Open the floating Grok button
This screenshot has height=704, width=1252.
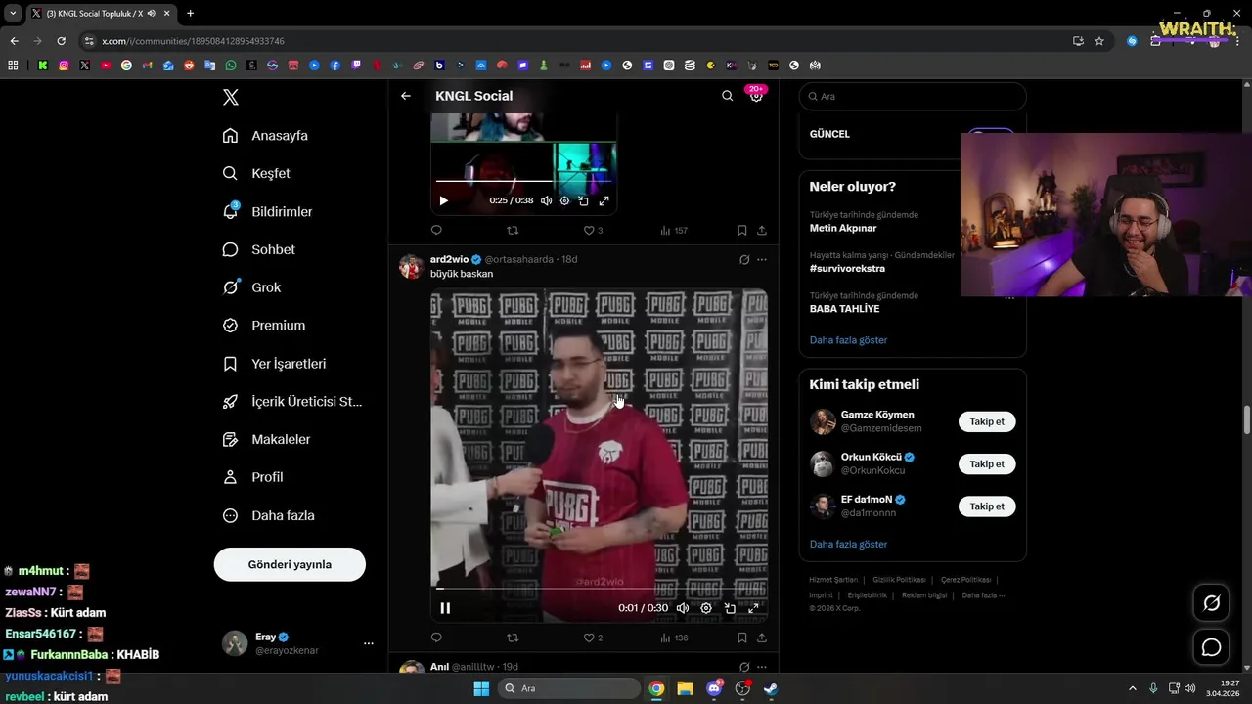coord(1211,603)
